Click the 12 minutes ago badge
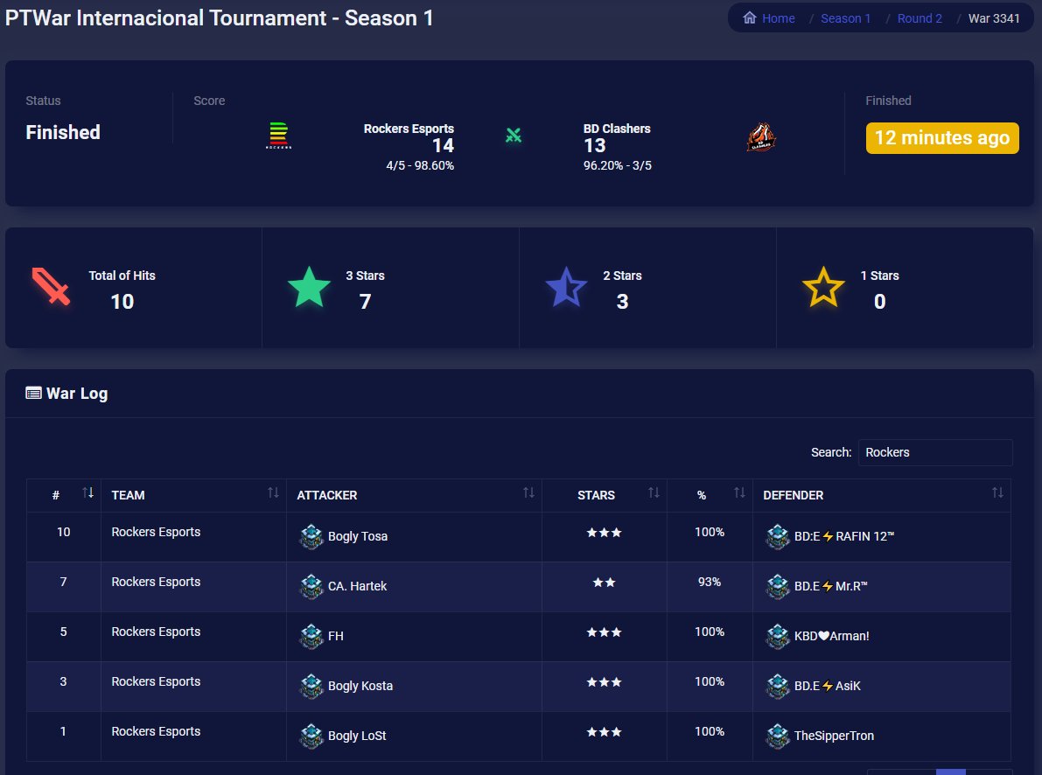Image resolution: width=1042 pixels, height=775 pixels. 942,138
